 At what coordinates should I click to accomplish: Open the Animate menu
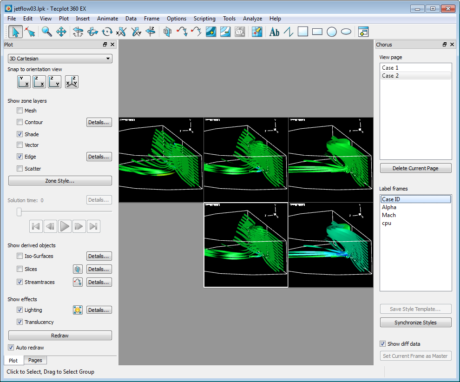(107, 19)
